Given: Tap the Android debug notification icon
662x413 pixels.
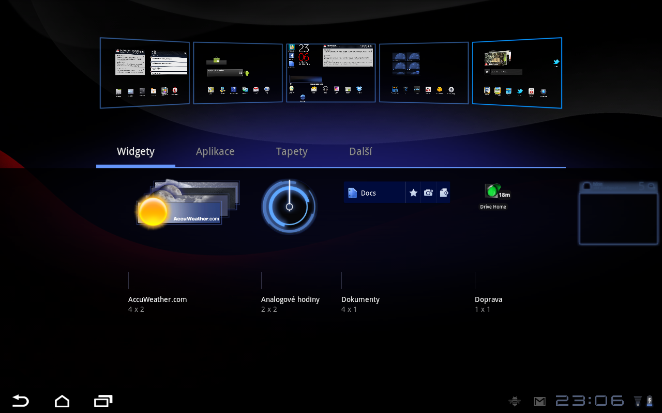Looking at the screenshot, I should [x=514, y=401].
